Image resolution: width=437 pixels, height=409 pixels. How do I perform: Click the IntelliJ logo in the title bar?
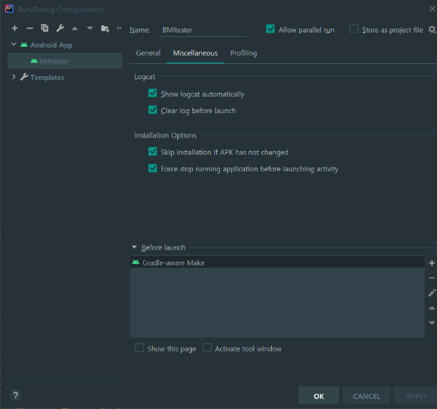pos(9,9)
